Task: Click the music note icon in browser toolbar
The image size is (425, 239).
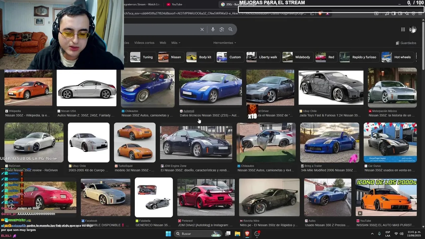Action: tap(387, 14)
